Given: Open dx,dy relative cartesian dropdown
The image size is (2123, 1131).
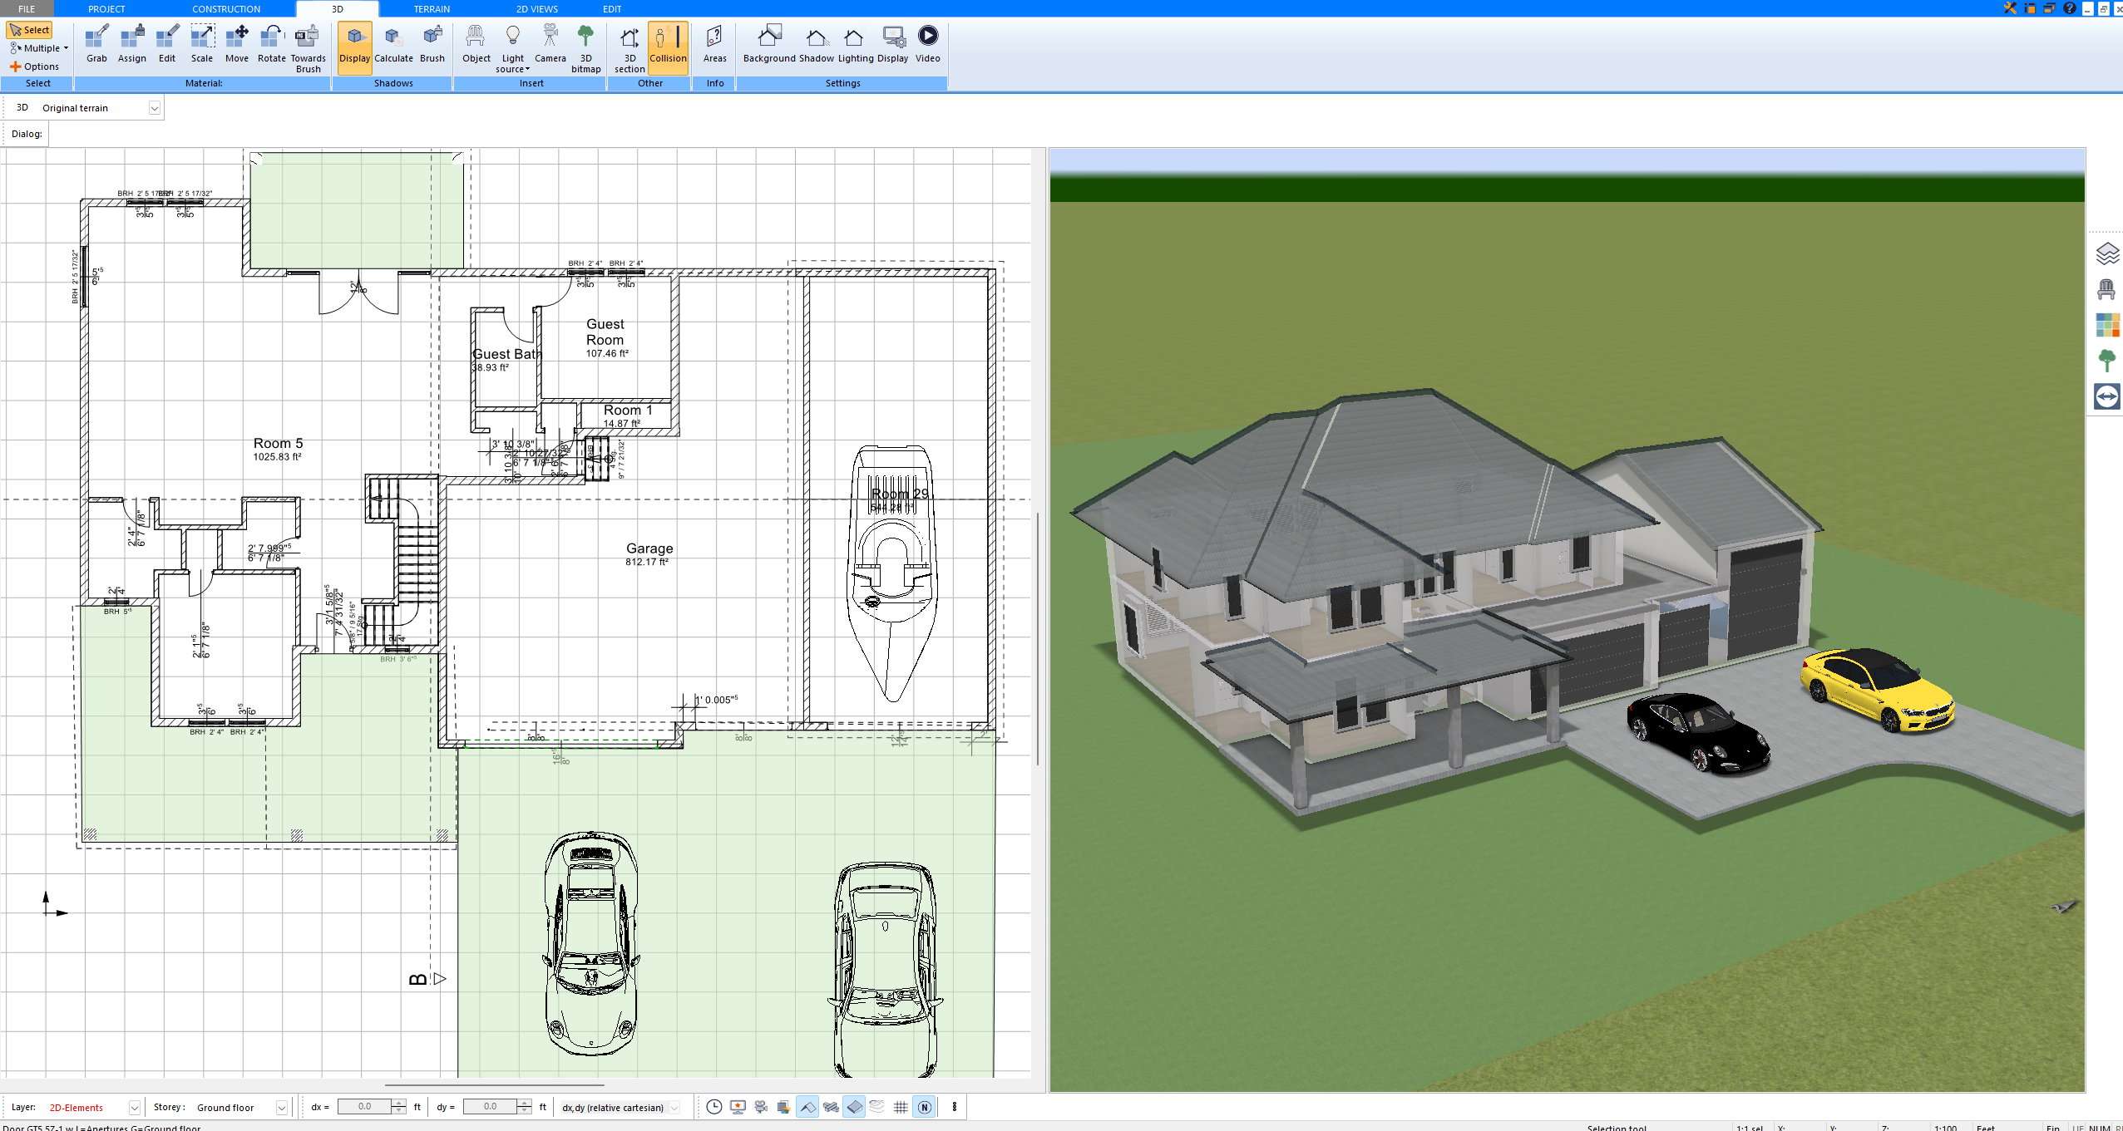Looking at the screenshot, I should [674, 1108].
